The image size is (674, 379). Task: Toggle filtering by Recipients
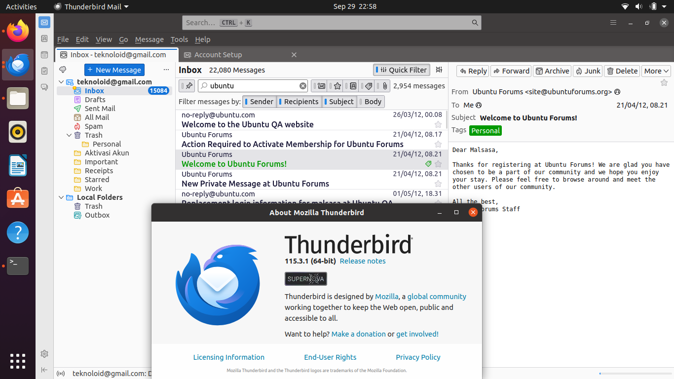pyautogui.click(x=299, y=102)
